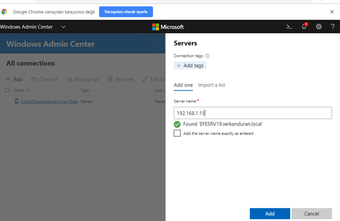This screenshot has height=221, width=340.
Task: Open the help question mark icon
Action: (x=332, y=27)
